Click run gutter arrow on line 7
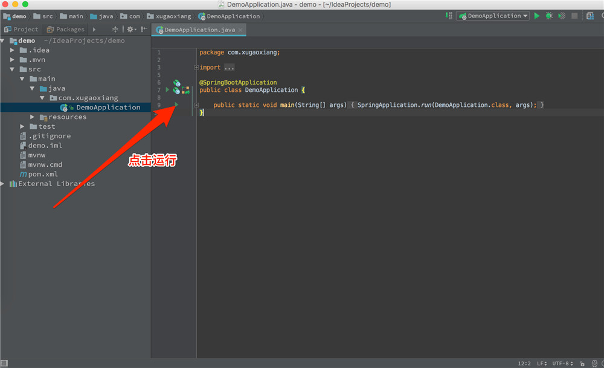Screen dimensions: 604x368 (x=167, y=89)
